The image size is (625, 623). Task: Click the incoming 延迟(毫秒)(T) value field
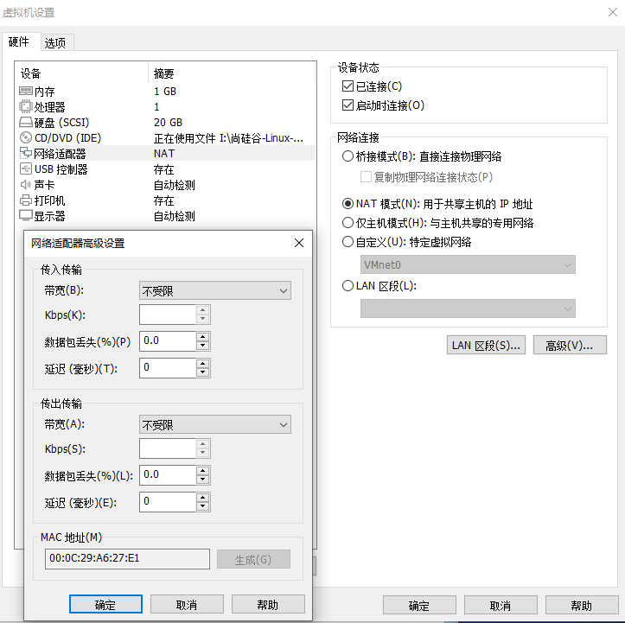[168, 368]
